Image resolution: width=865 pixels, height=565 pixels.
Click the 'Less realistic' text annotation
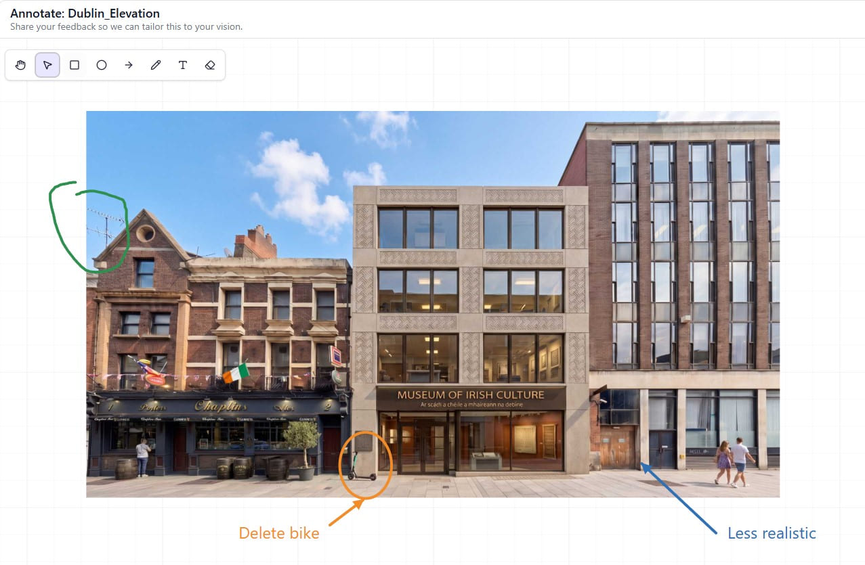[772, 533]
